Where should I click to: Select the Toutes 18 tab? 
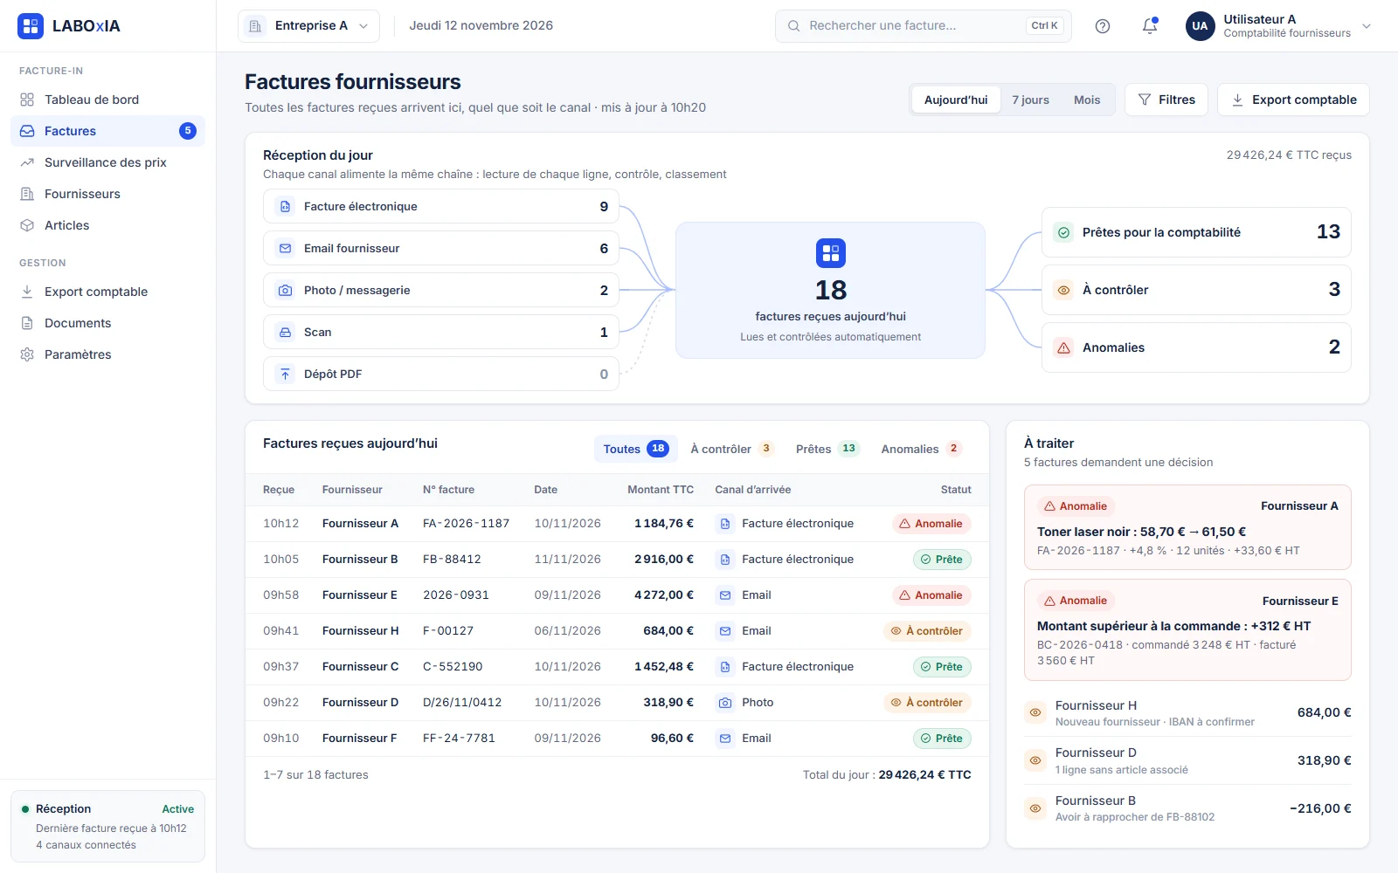(635, 449)
